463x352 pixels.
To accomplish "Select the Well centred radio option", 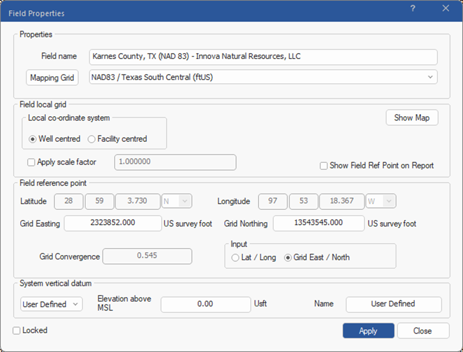I will coord(33,139).
